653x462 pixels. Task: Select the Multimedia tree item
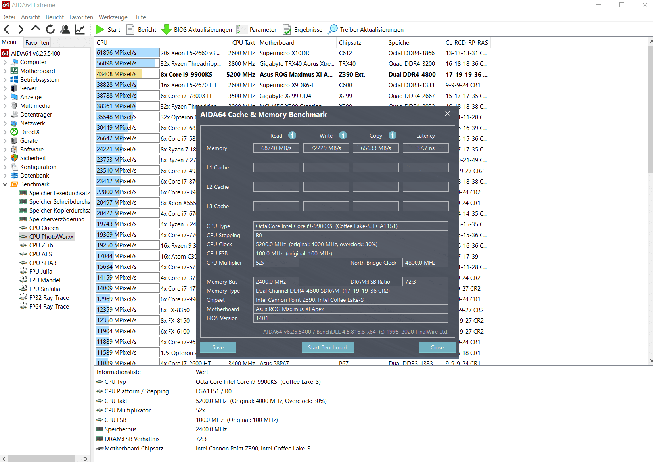coord(35,105)
